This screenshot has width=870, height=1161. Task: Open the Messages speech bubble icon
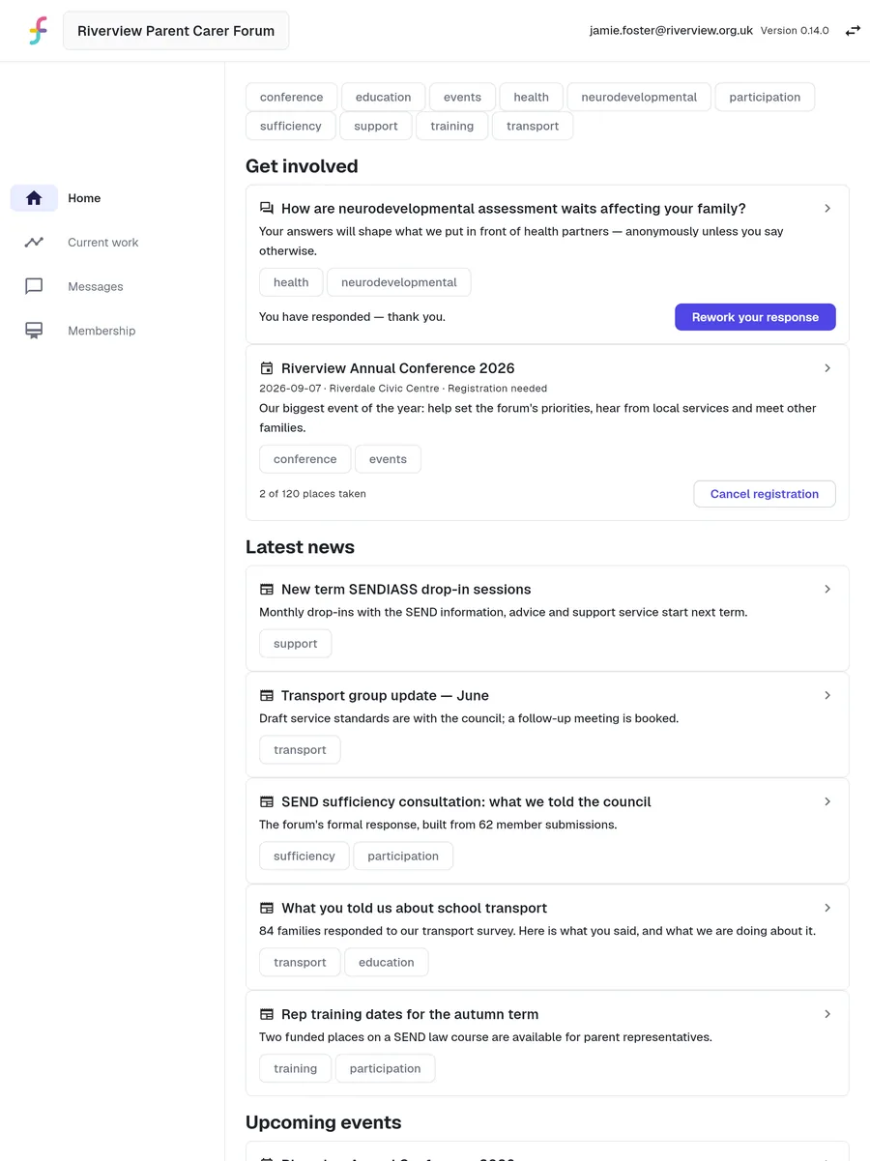coord(34,286)
